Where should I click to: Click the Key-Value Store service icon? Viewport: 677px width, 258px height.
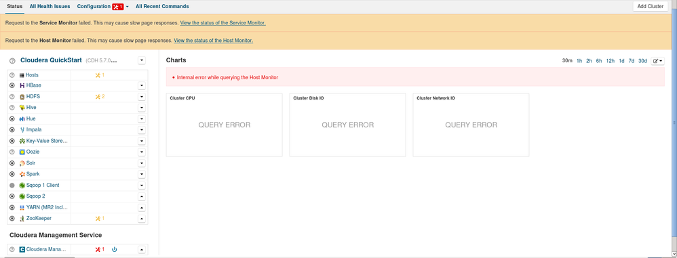(22, 141)
